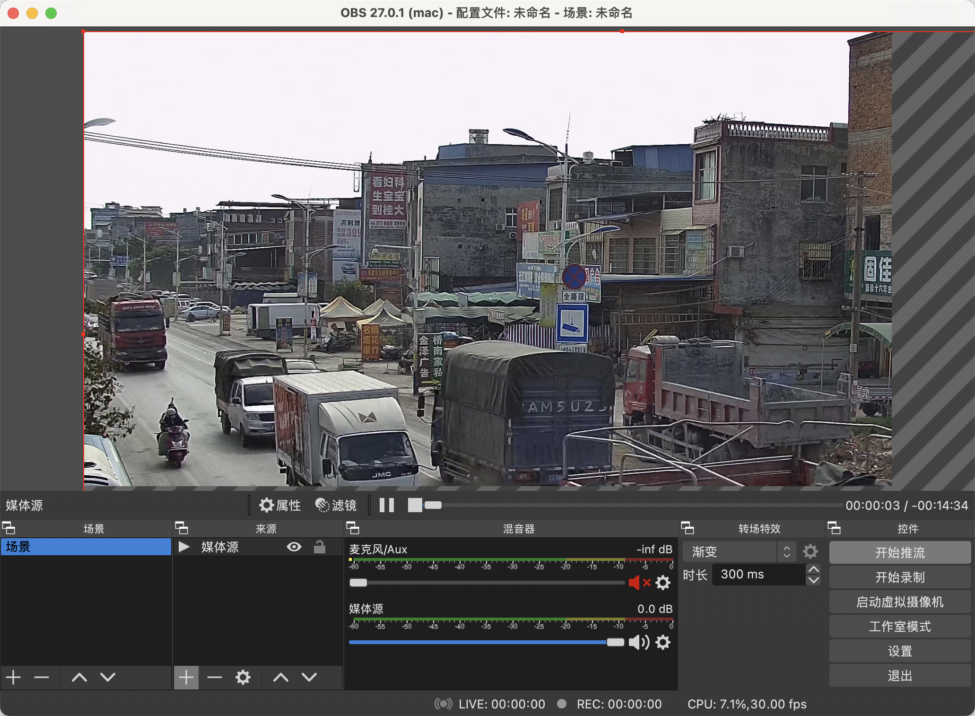975x716 pixels.
Task: Unmute the 麦克风/Aux audio channel
Action: pos(639,583)
